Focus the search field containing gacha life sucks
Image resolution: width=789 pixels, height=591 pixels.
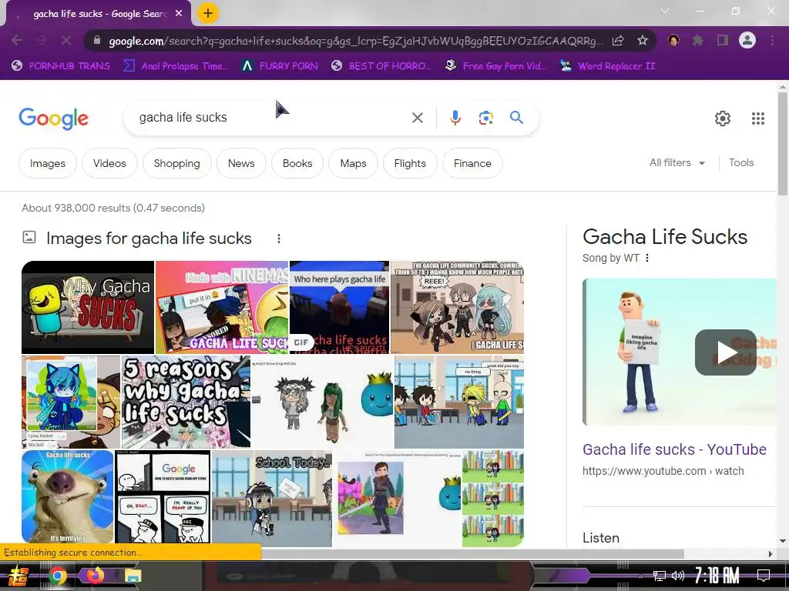coord(272,118)
